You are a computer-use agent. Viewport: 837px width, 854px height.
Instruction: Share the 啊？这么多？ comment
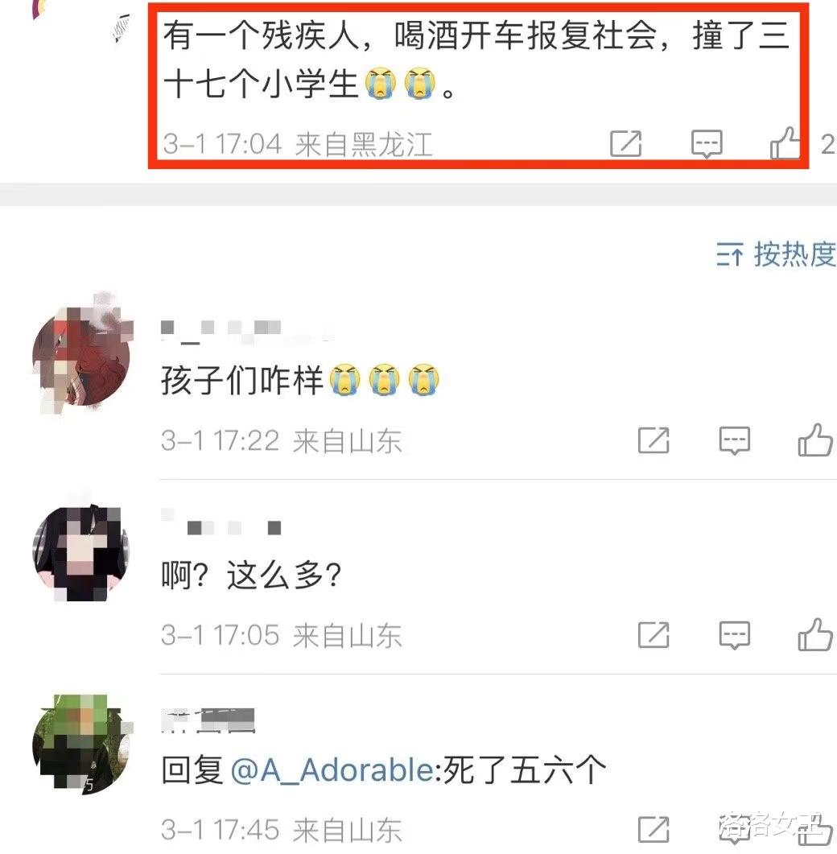[654, 635]
